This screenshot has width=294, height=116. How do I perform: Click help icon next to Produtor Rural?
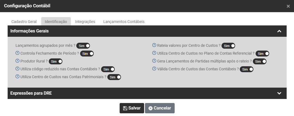[x=18, y=61]
